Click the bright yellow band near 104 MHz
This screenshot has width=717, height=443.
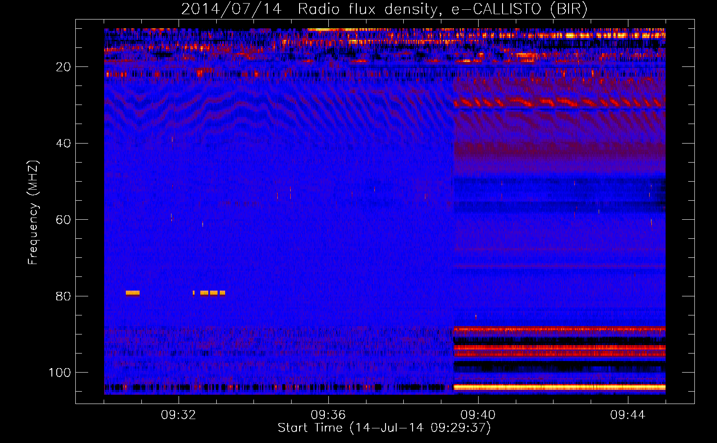coord(559,387)
